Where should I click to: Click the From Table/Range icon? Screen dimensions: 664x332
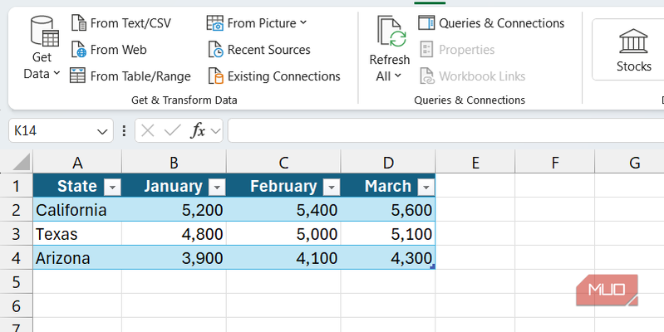(78, 76)
